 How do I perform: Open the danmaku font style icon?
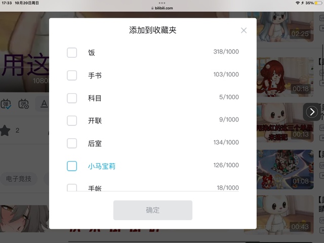(x=44, y=104)
